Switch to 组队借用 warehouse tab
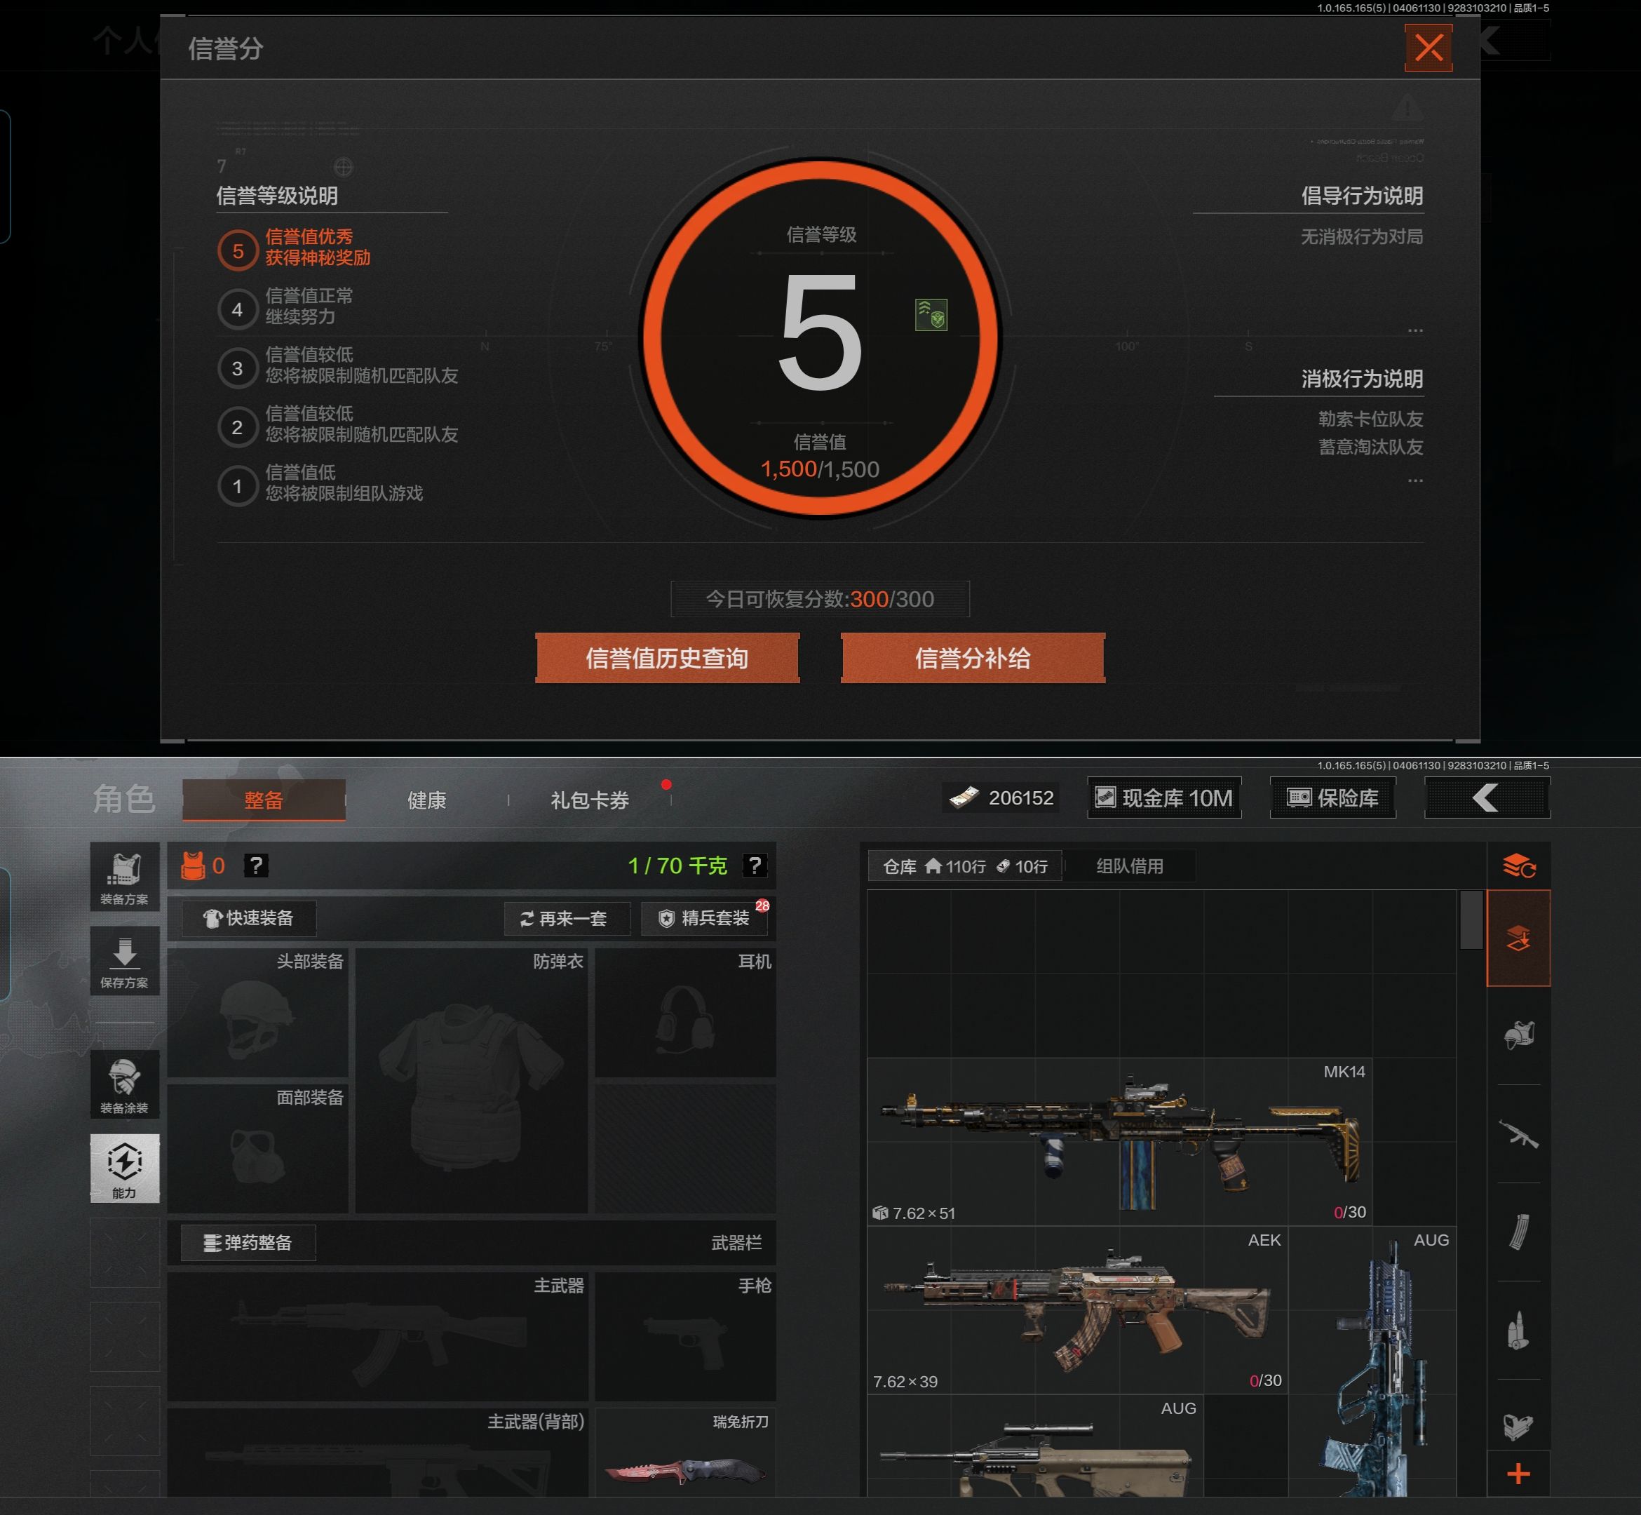This screenshot has width=1641, height=1515. 1128,866
